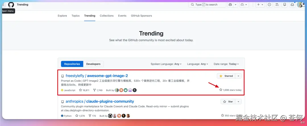Viewport: 307px width, 126px height.
Task: Click the orange starburst avatar in awesome-gpt-image-2 row
Action: point(121,90)
